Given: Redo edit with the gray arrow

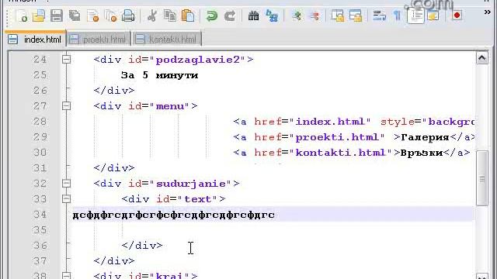Looking at the screenshot, I should click(x=230, y=15).
